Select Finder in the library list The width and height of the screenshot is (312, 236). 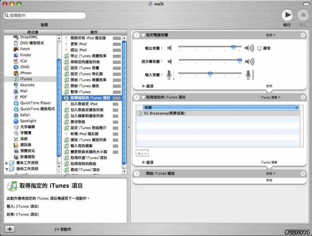[26, 55]
